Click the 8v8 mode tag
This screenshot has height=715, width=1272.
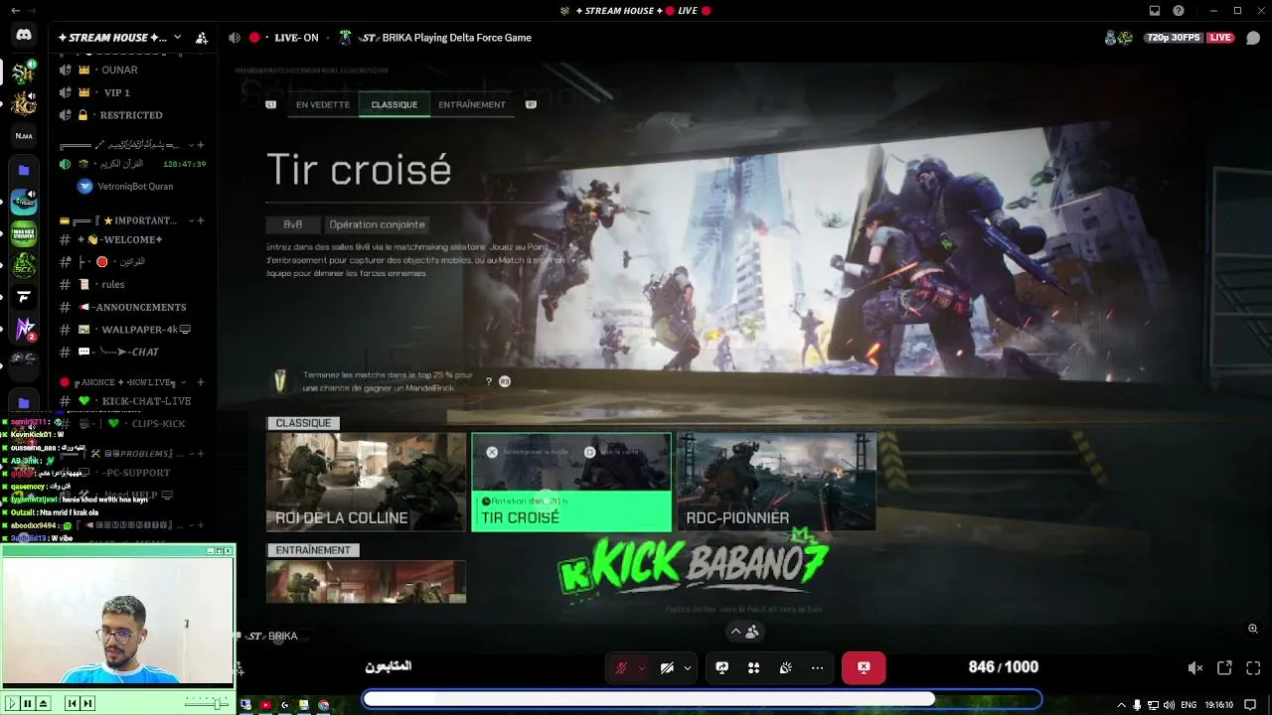292,224
